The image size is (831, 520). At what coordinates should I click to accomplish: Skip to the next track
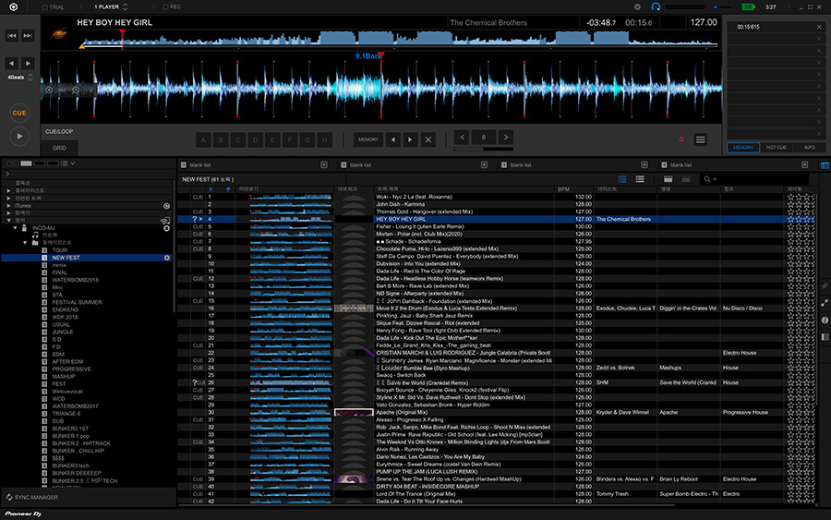click(28, 35)
